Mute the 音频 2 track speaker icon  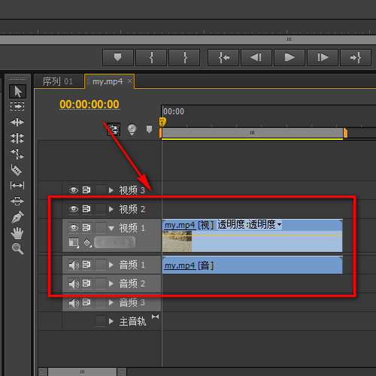coord(74,284)
